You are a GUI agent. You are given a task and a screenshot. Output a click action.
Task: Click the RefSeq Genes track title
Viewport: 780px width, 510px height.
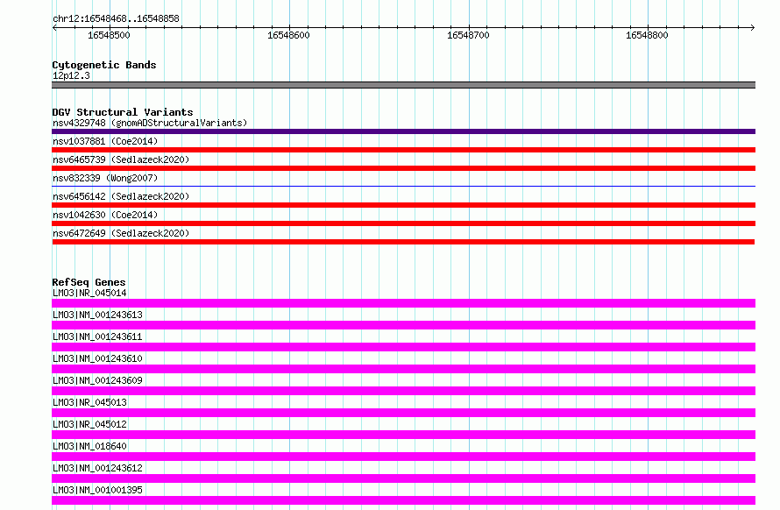[89, 282]
